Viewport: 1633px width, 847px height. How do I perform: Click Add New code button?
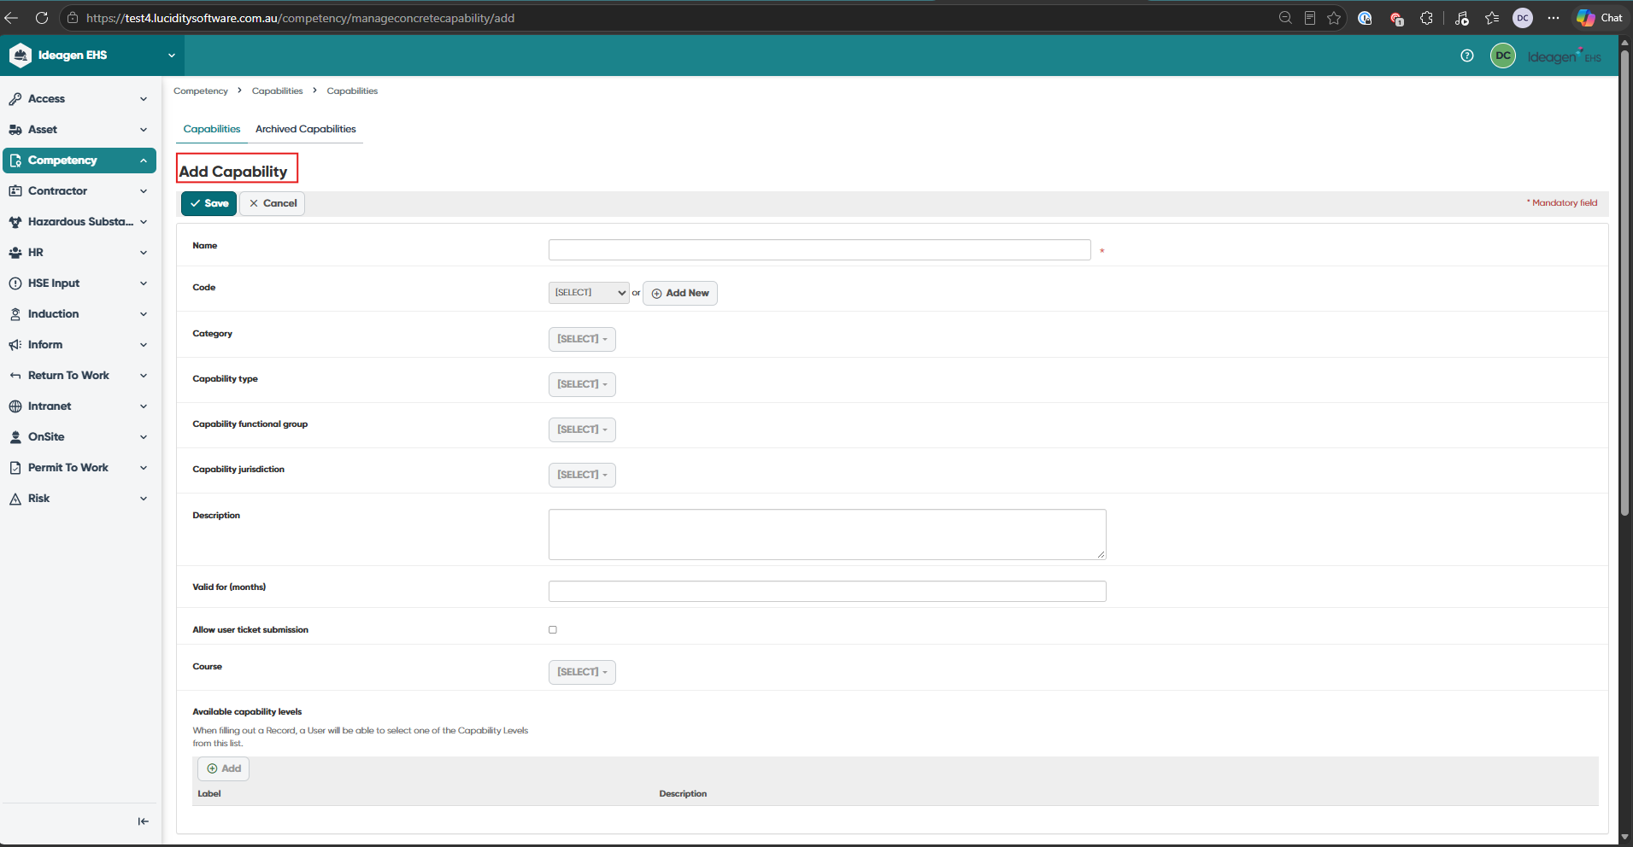pos(680,293)
